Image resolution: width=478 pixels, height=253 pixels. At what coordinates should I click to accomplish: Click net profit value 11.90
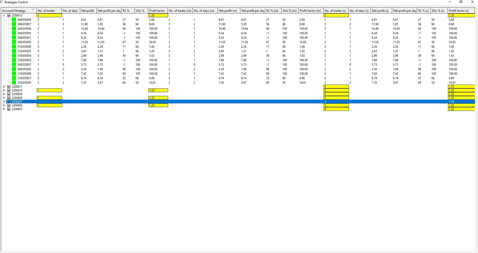(x=84, y=24)
